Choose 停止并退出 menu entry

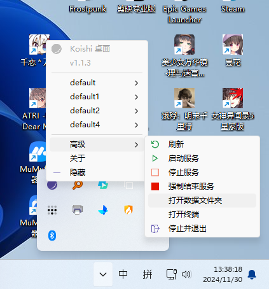202,229
